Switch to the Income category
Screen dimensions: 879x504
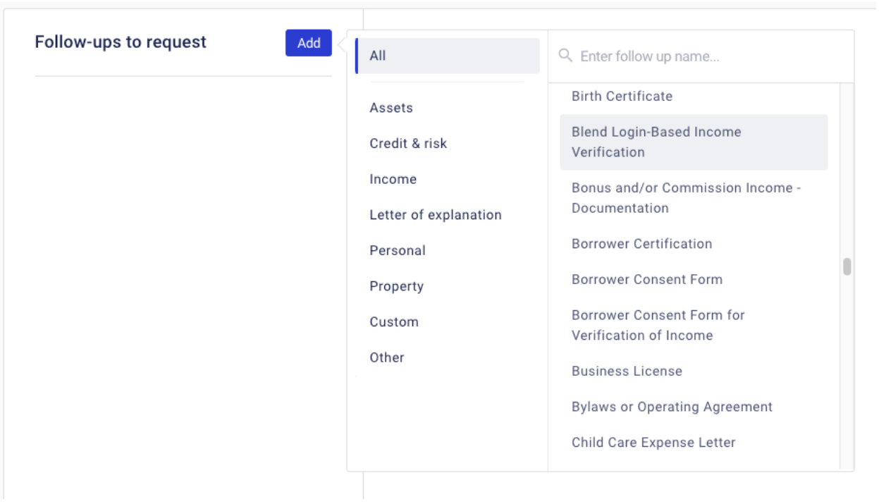[393, 179]
